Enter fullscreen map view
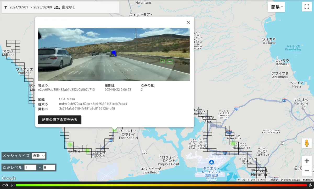This screenshot has height=189, width=314. (306, 7)
